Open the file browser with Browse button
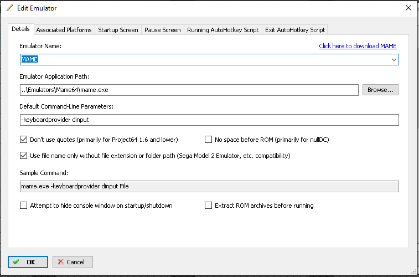The height and width of the screenshot is (277, 419). [380, 90]
